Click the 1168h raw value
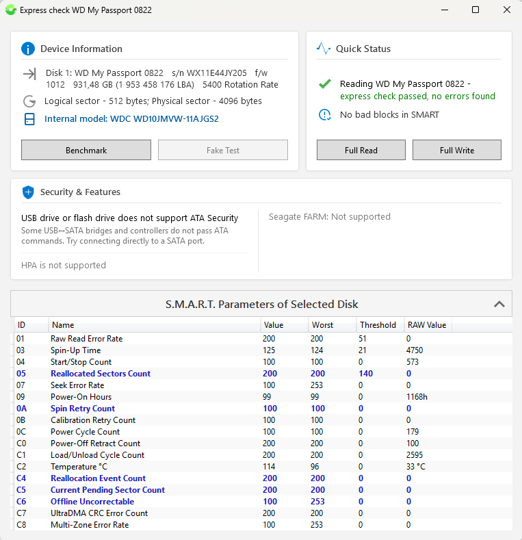The width and height of the screenshot is (522, 540). pyautogui.click(x=417, y=397)
